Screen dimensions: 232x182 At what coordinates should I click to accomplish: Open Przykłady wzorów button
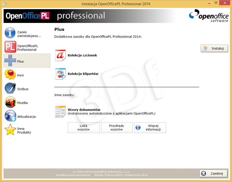(x=117, y=128)
